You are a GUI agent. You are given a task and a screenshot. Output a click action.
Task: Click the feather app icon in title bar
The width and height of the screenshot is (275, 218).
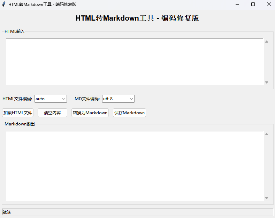tap(4, 5)
